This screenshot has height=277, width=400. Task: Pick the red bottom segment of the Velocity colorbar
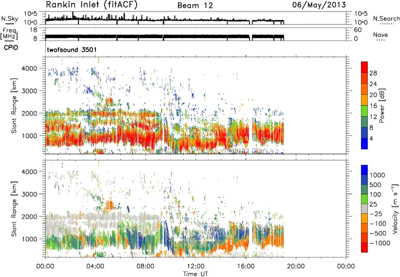tap(364, 247)
